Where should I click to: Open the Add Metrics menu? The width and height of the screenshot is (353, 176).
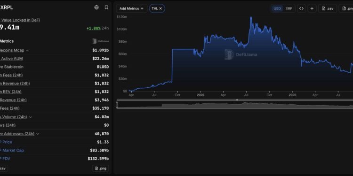pos(131,8)
